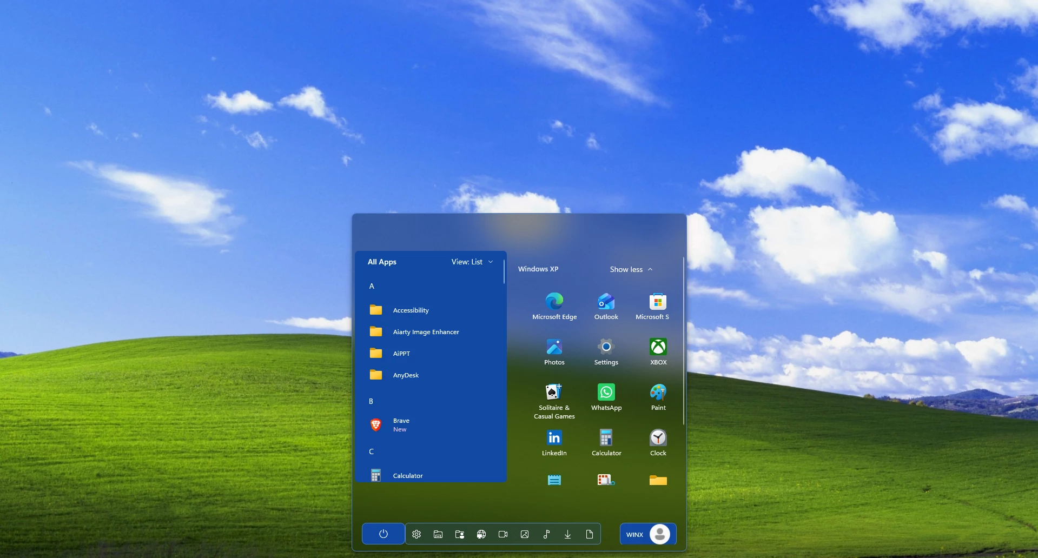1038x558 pixels.
Task: Expand the AnyDesk folder
Action: pos(431,375)
